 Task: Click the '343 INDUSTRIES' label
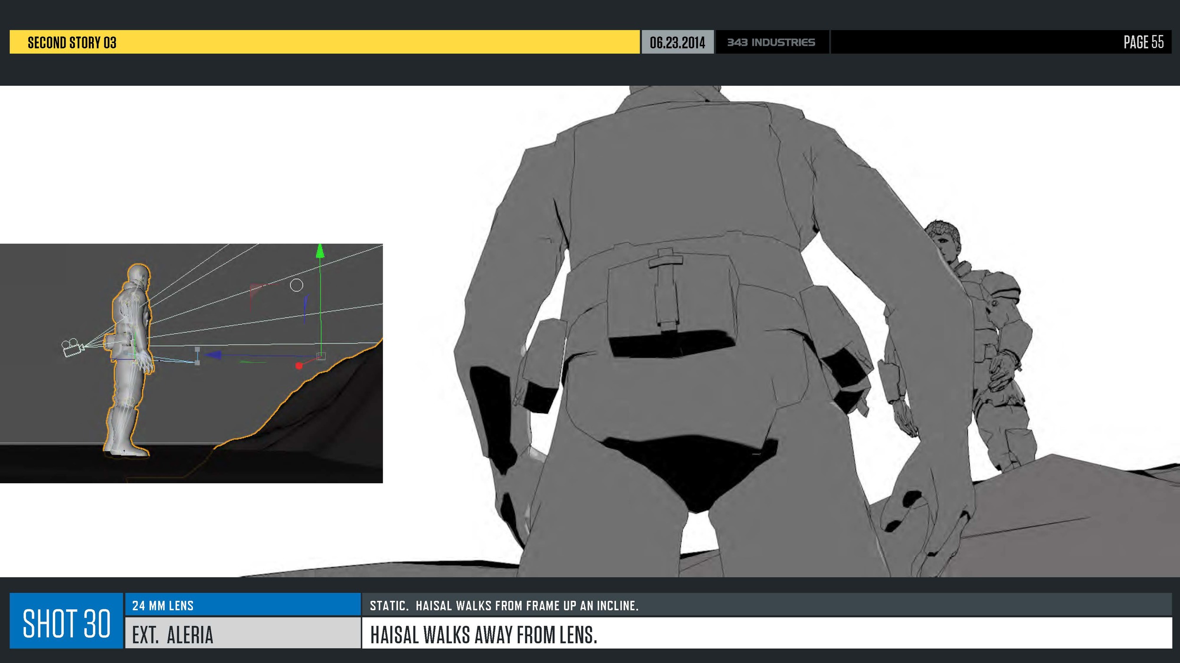point(771,42)
